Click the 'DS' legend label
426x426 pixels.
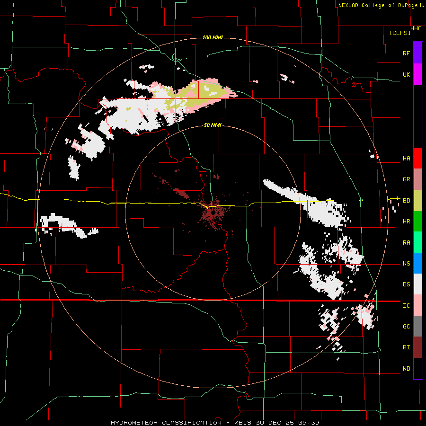pos(406,284)
